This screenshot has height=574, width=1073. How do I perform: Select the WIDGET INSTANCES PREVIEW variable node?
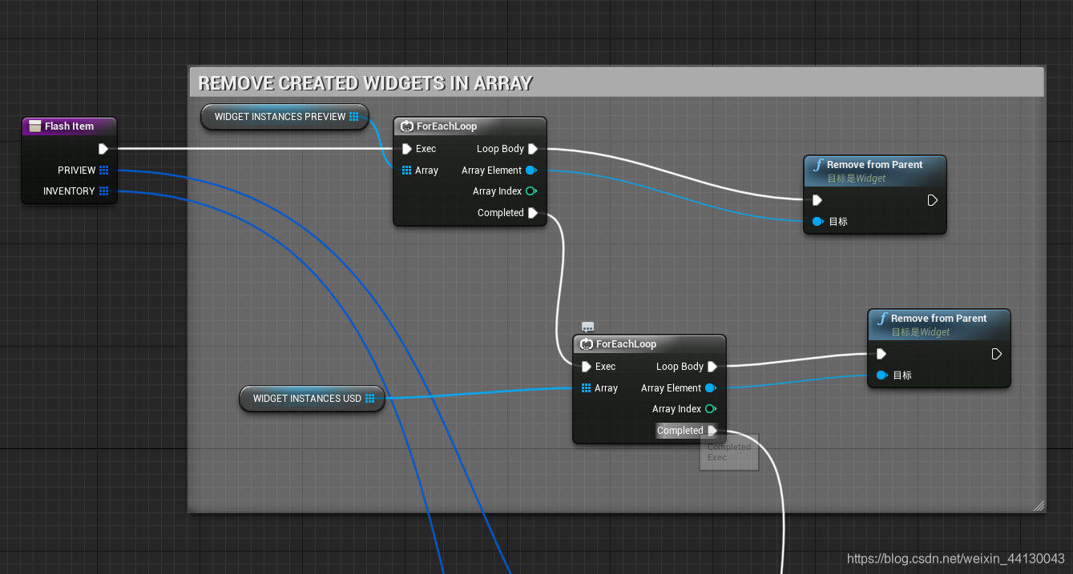(284, 116)
